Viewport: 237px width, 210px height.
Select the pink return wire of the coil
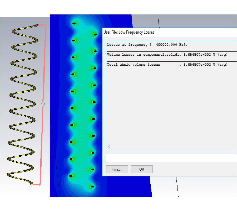click(44, 66)
